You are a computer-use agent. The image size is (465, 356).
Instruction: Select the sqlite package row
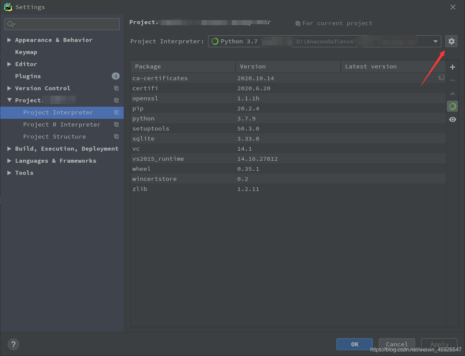[x=288, y=139]
